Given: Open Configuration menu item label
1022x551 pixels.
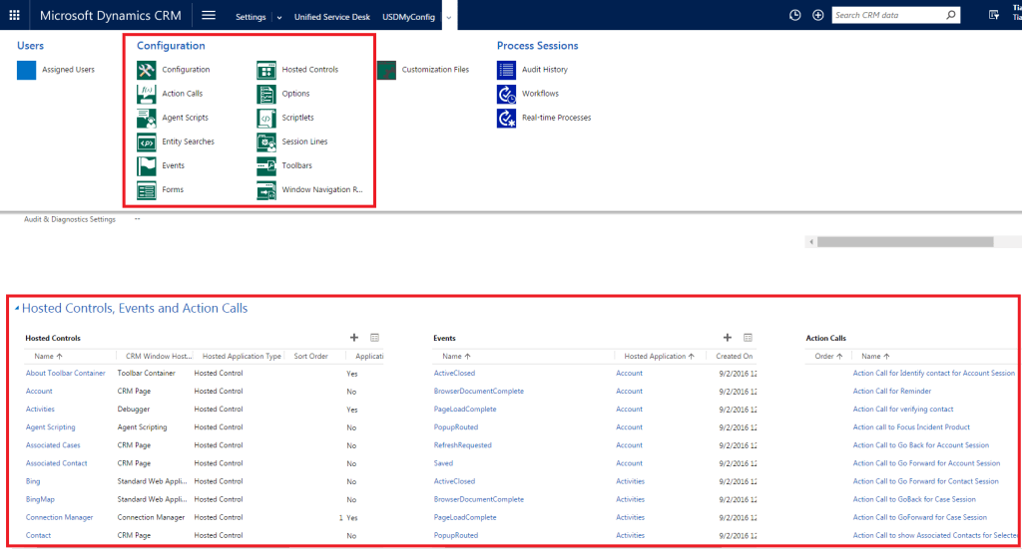Looking at the screenshot, I should (x=186, y=70).
